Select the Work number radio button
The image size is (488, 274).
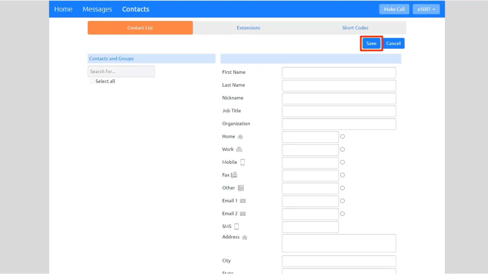pos(342,150)
